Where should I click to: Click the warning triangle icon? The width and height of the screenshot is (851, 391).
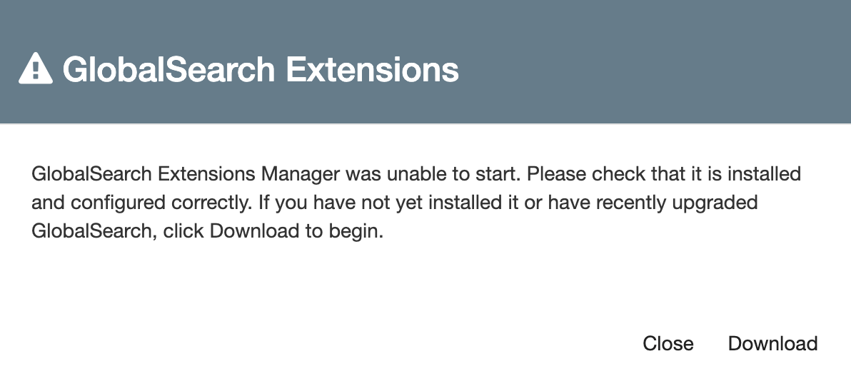click(35, 69)
